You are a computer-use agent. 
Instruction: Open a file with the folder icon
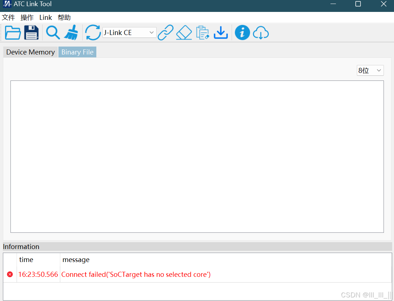[13, 32]
